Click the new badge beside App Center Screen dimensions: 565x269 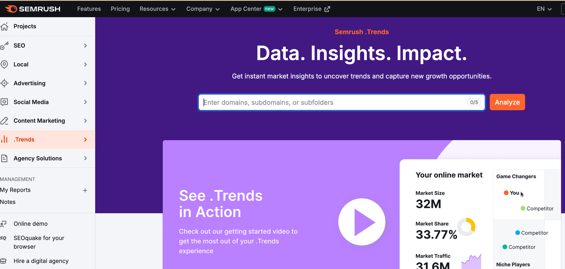(269, 9)
